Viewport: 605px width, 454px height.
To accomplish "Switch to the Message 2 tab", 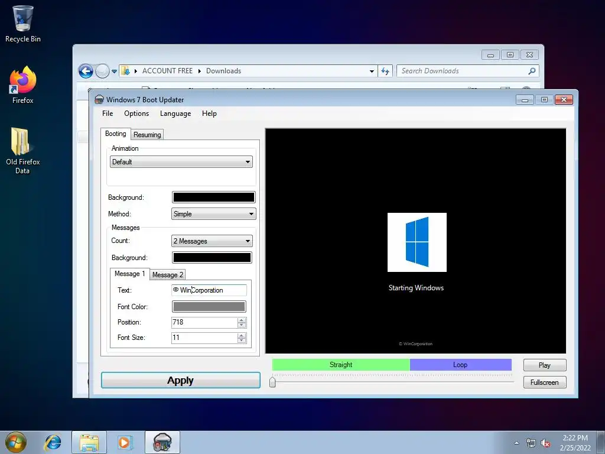I will click(x=167, y=274).
